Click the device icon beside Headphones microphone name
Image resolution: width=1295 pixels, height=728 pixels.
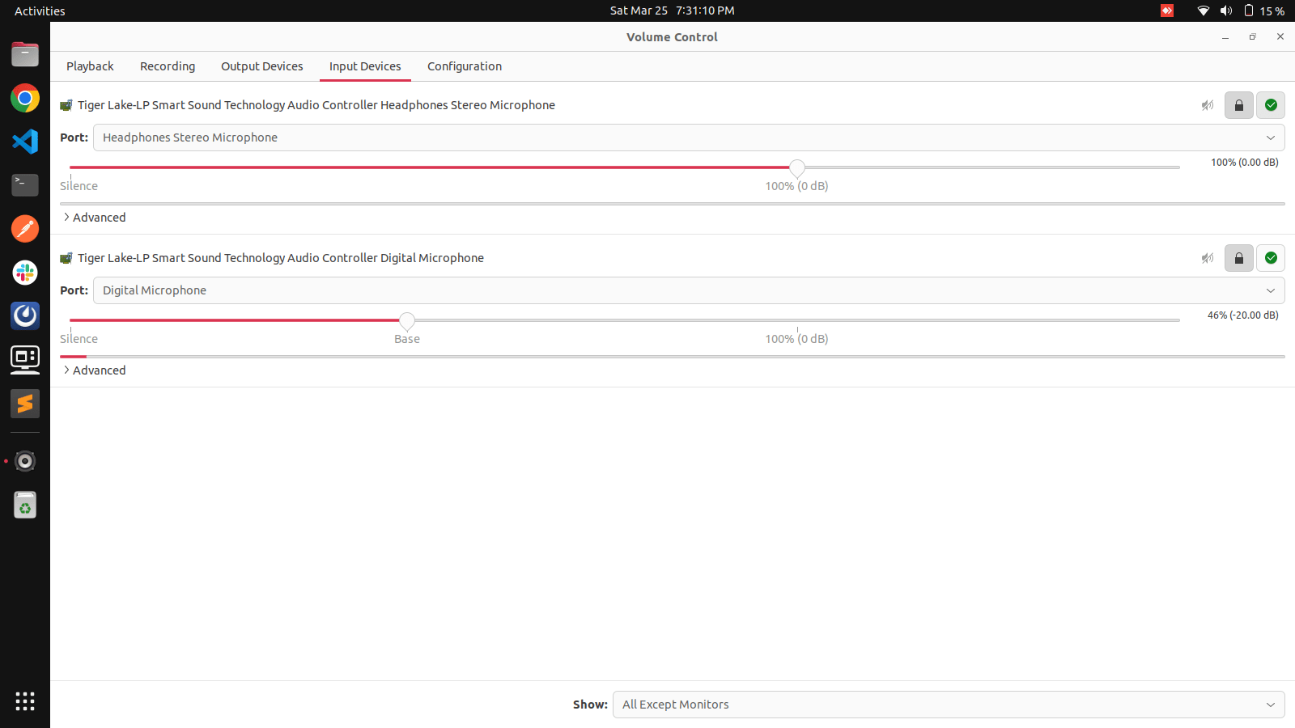coord(66,105)
